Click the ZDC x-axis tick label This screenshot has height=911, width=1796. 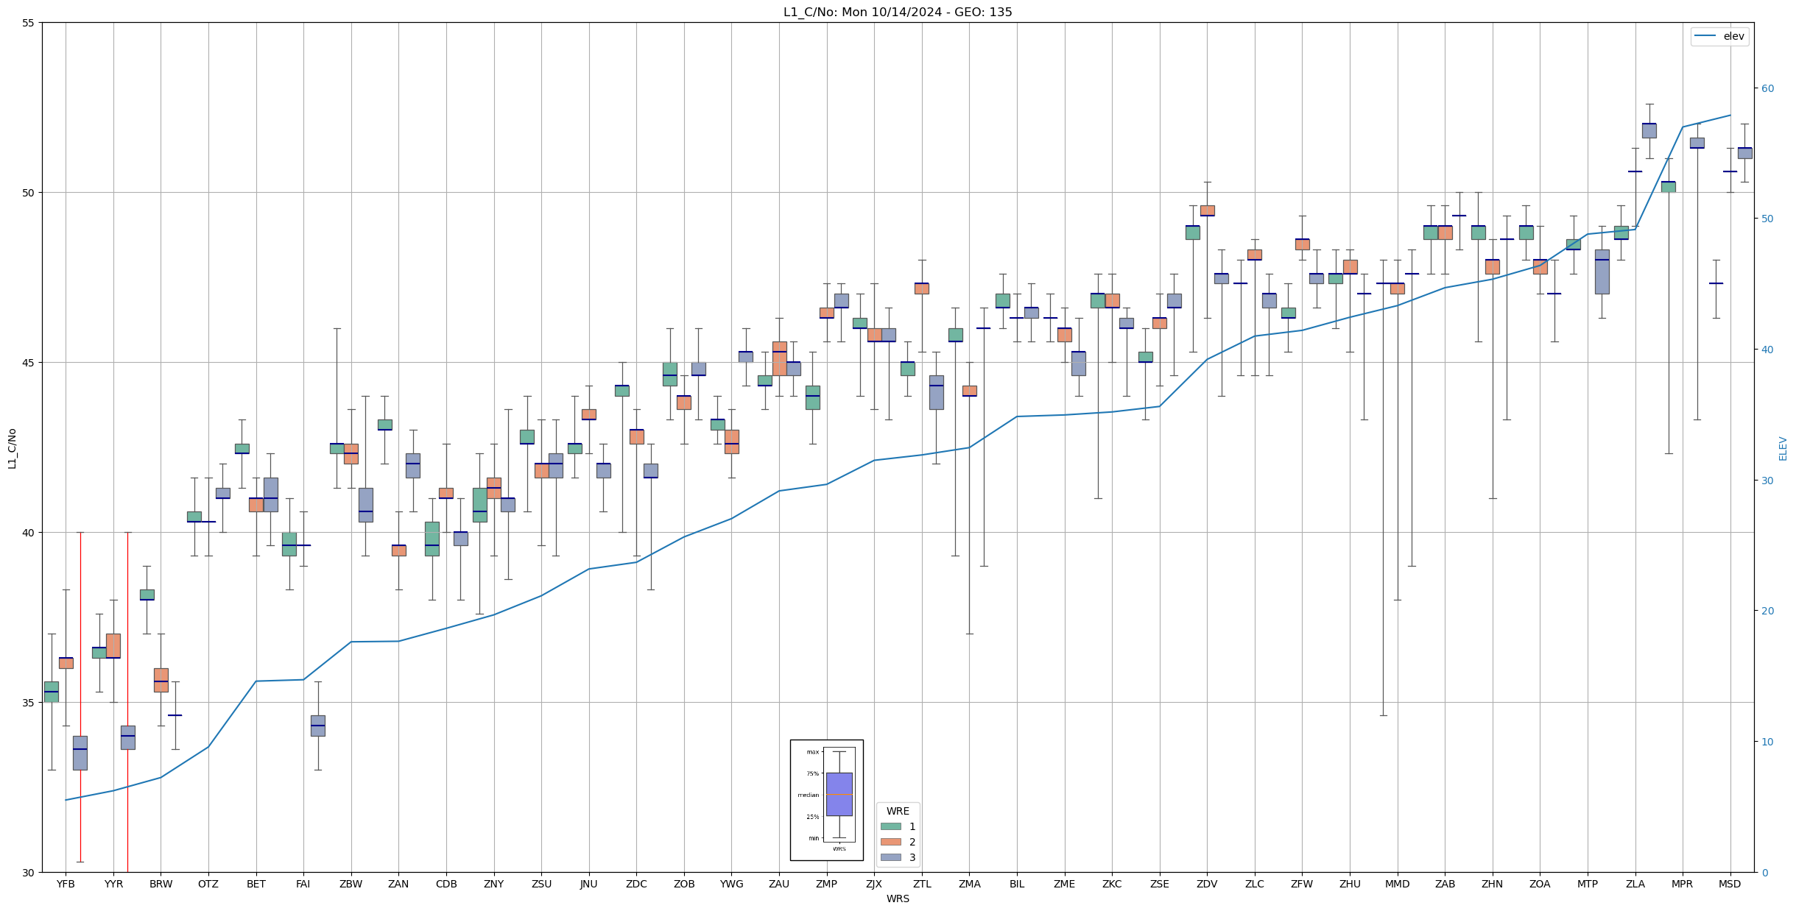click(636, 884)
